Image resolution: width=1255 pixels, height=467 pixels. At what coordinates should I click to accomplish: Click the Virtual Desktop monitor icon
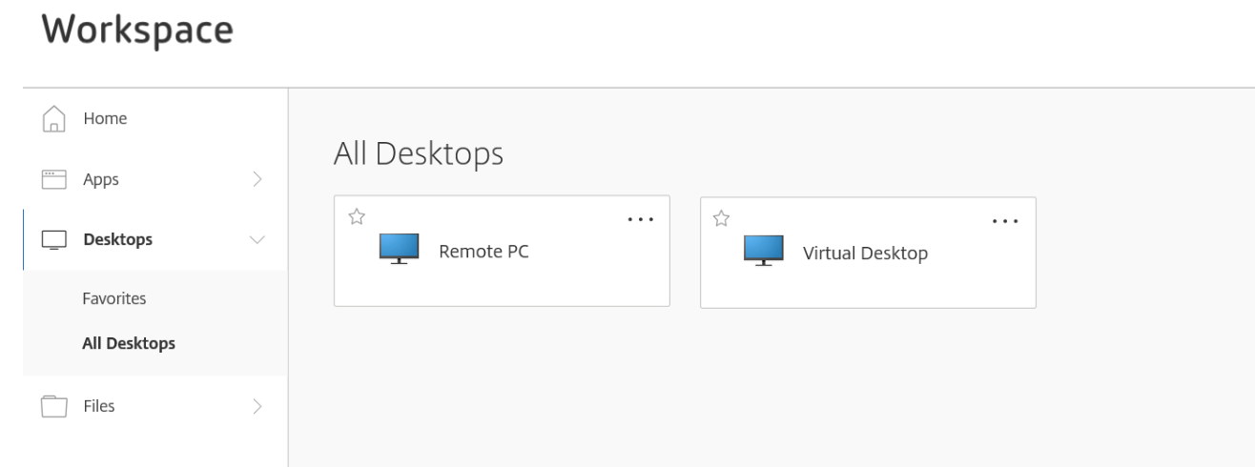763,251
